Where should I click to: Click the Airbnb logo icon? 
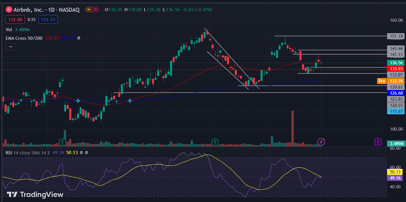9,10
